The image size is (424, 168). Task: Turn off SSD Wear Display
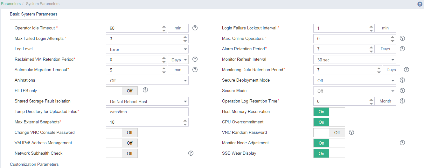pyautogui.click(x=329, y=153)
